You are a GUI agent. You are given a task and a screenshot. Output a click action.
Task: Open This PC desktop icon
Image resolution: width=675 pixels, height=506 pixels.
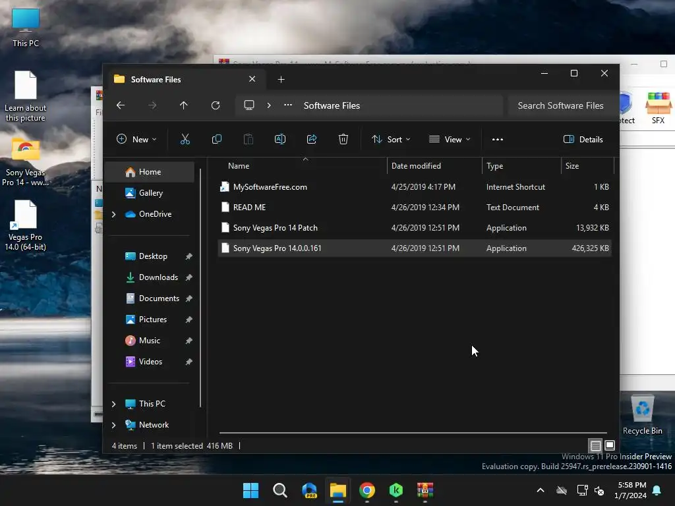(26, 28)
